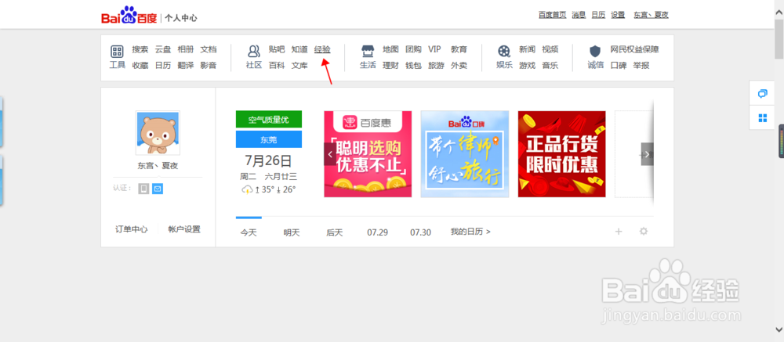
Task: Open 影音 media player link
Action: tap(209, 66)
